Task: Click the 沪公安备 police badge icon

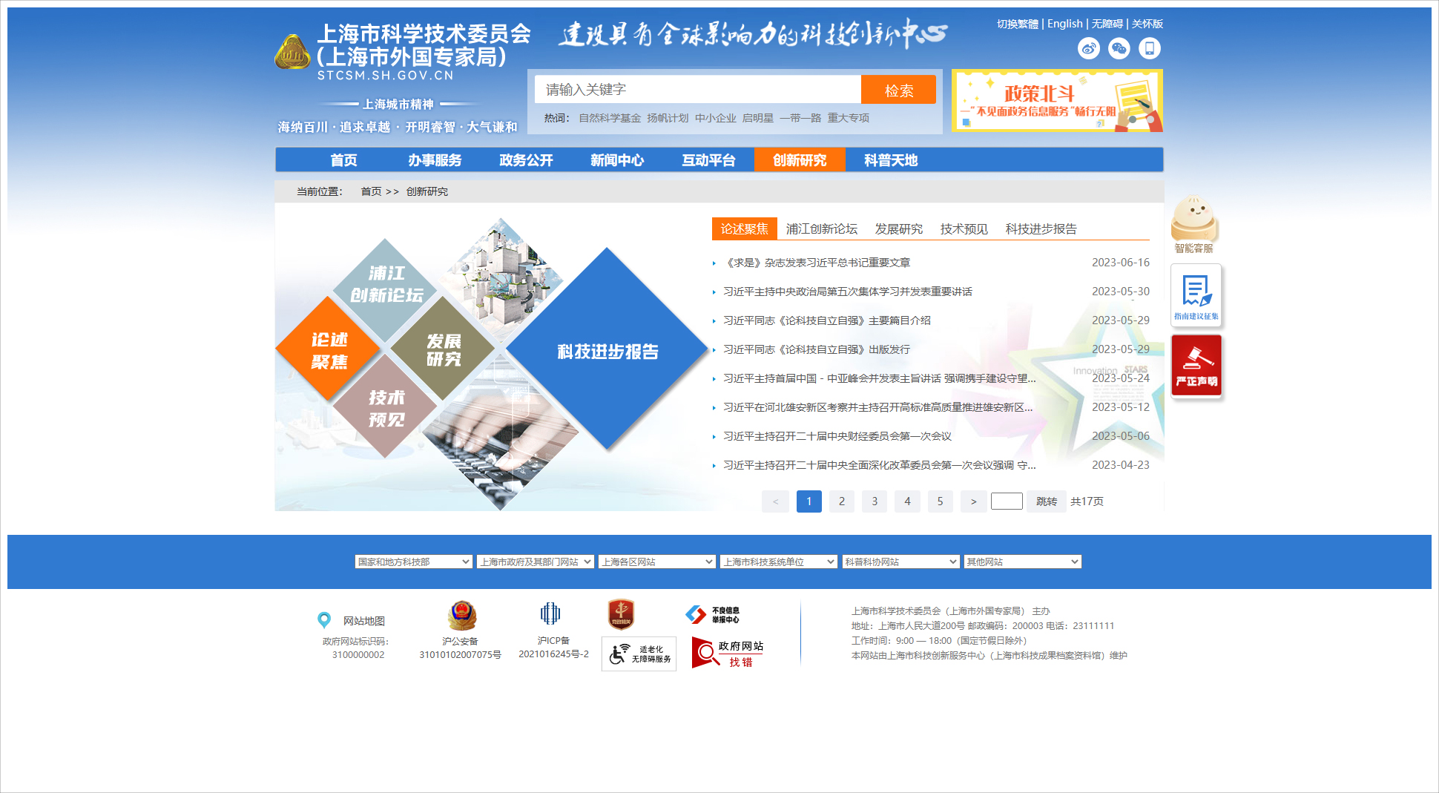Action: coord(461,616)
